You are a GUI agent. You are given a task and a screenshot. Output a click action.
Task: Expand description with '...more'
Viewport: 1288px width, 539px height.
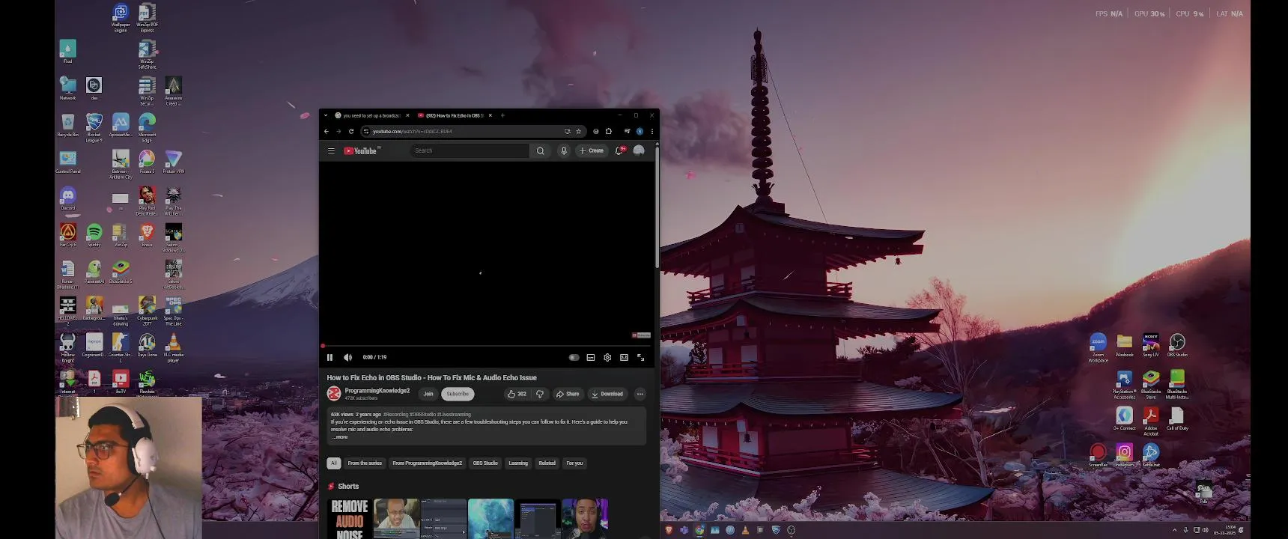(x=340, y=436)
